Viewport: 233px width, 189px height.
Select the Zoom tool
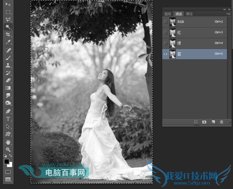click(x=8, y=150)
